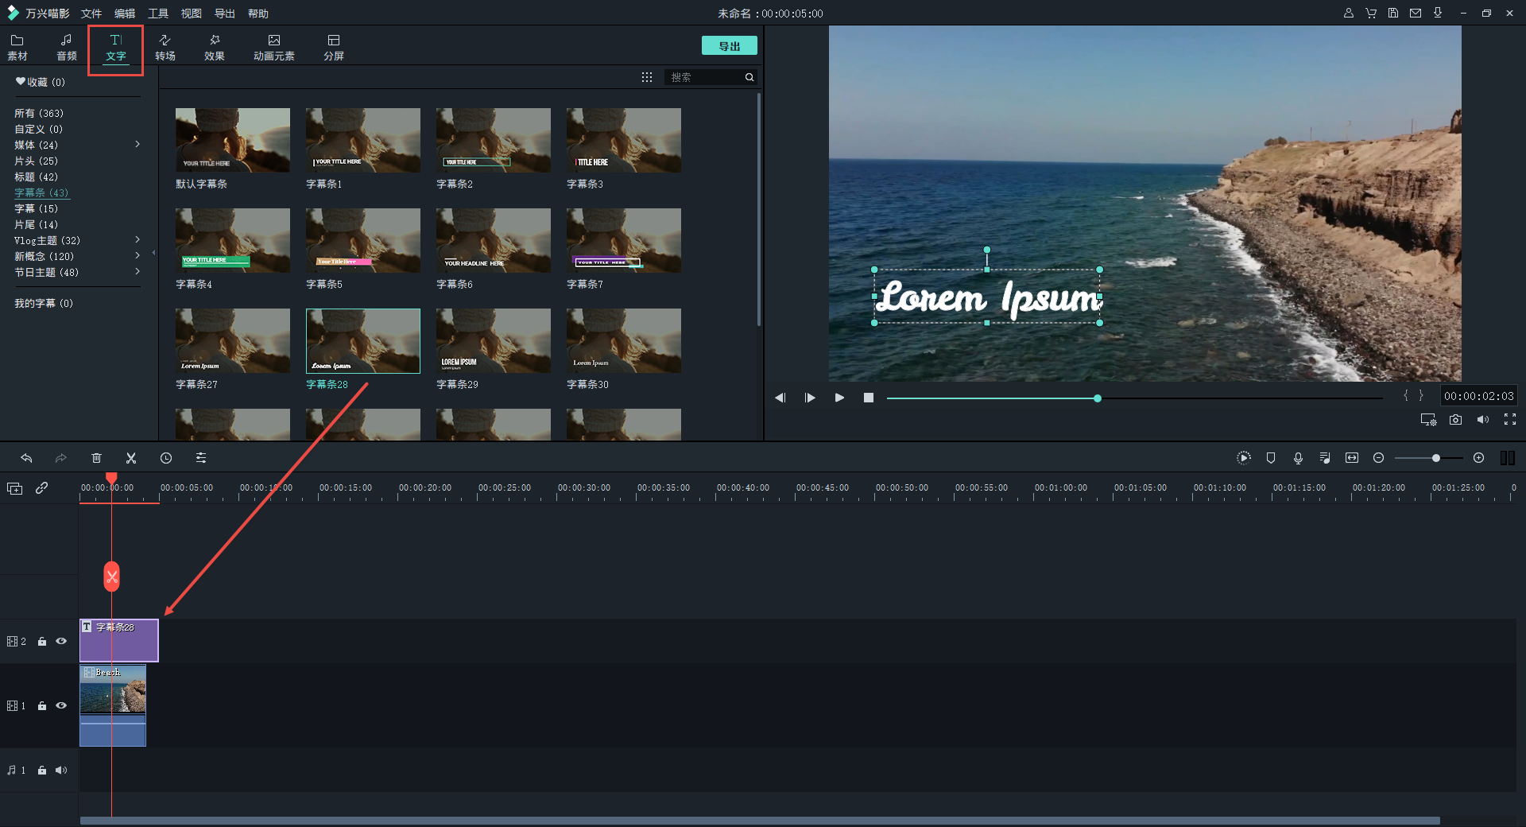
Task: Click the grid view icon beside search
Action: click(647, 77)
